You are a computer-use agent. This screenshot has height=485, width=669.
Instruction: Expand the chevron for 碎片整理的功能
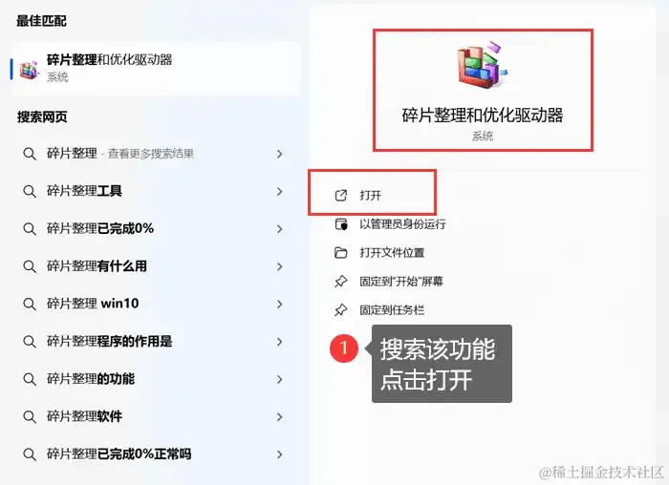(279, 379)
